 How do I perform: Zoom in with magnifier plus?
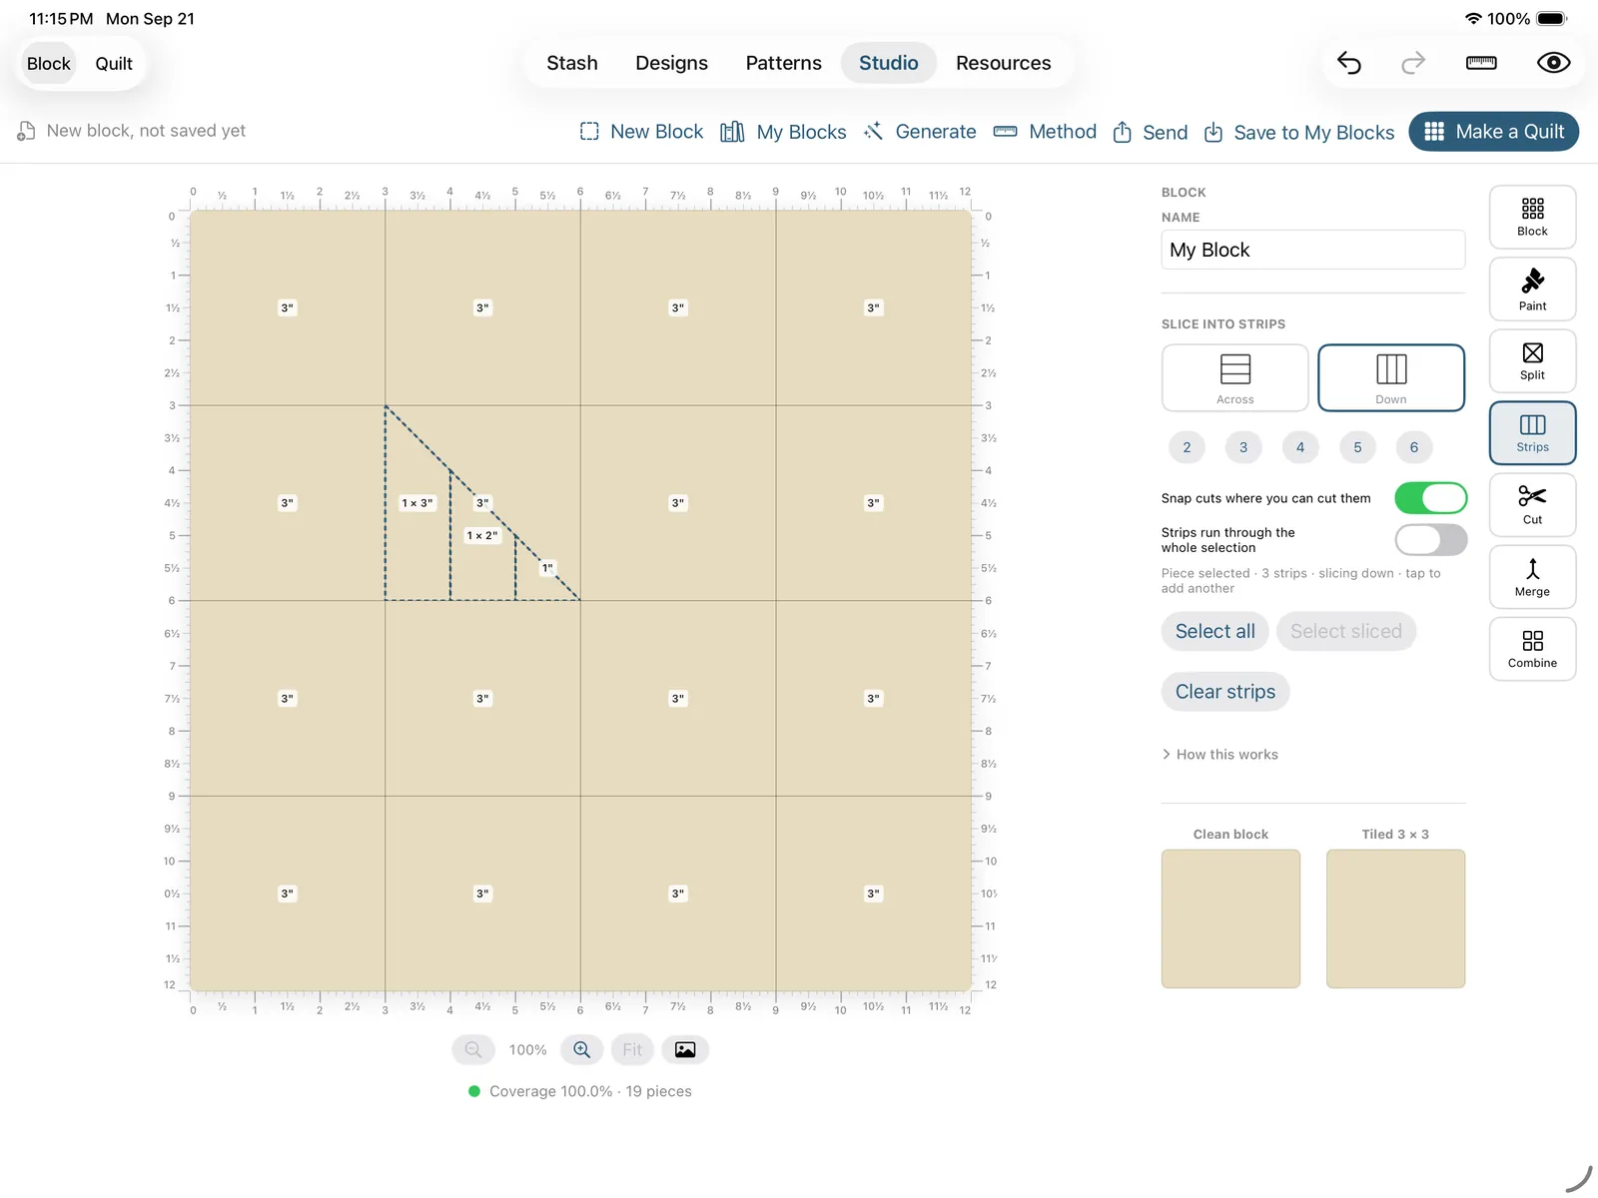click(x=581, y=1049)
